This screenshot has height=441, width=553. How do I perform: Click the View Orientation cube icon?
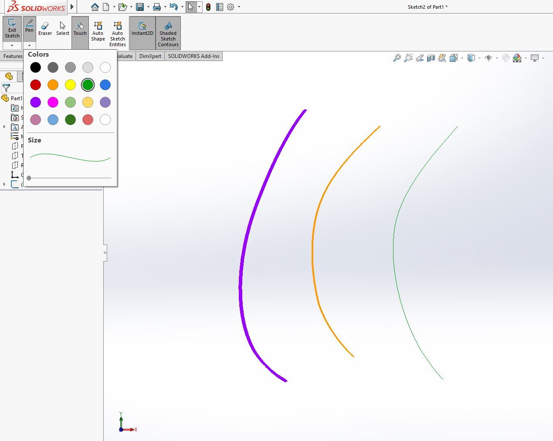(x=454, y=58)
